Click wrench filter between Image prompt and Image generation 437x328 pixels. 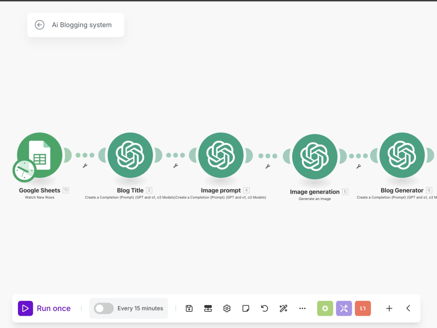tap(267, 167)
